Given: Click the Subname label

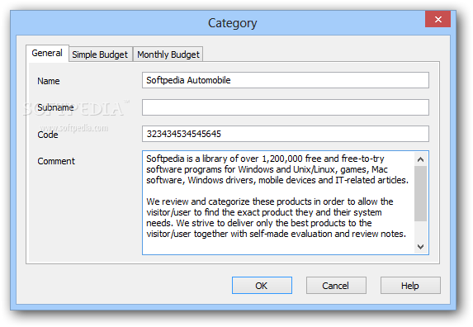Looking at the screenshot, I should click(x=55, y=107).
